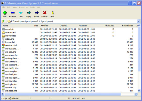Select the wp-admin folder icon
This screenshot has width=142, height=101.
[x=3, y=29]
